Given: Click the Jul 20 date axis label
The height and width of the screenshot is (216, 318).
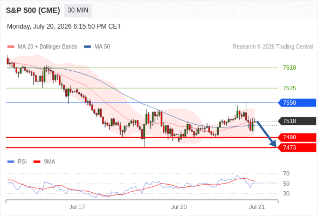Looking at the screenshot, I should (178, 207).
